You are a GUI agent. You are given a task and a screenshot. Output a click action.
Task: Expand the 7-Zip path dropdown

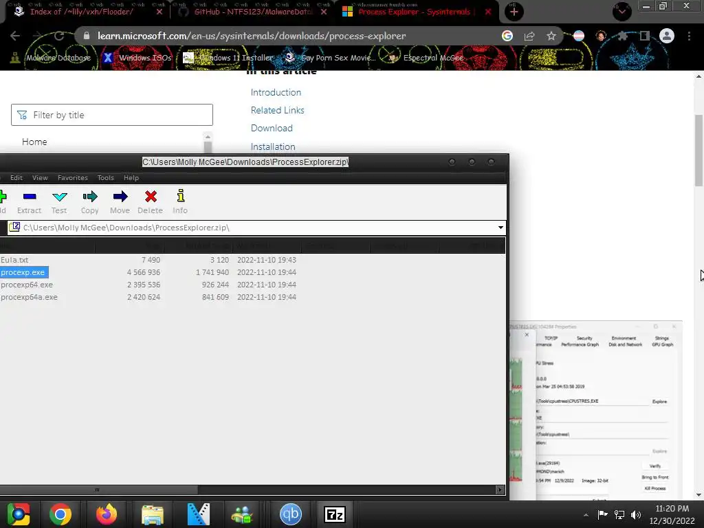pos(500,227)
